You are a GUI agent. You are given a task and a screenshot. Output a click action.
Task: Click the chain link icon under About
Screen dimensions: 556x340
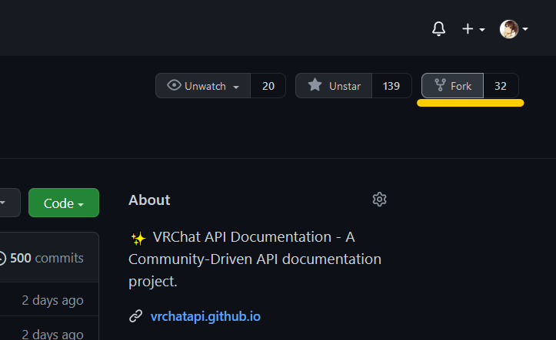coord(135,315)
